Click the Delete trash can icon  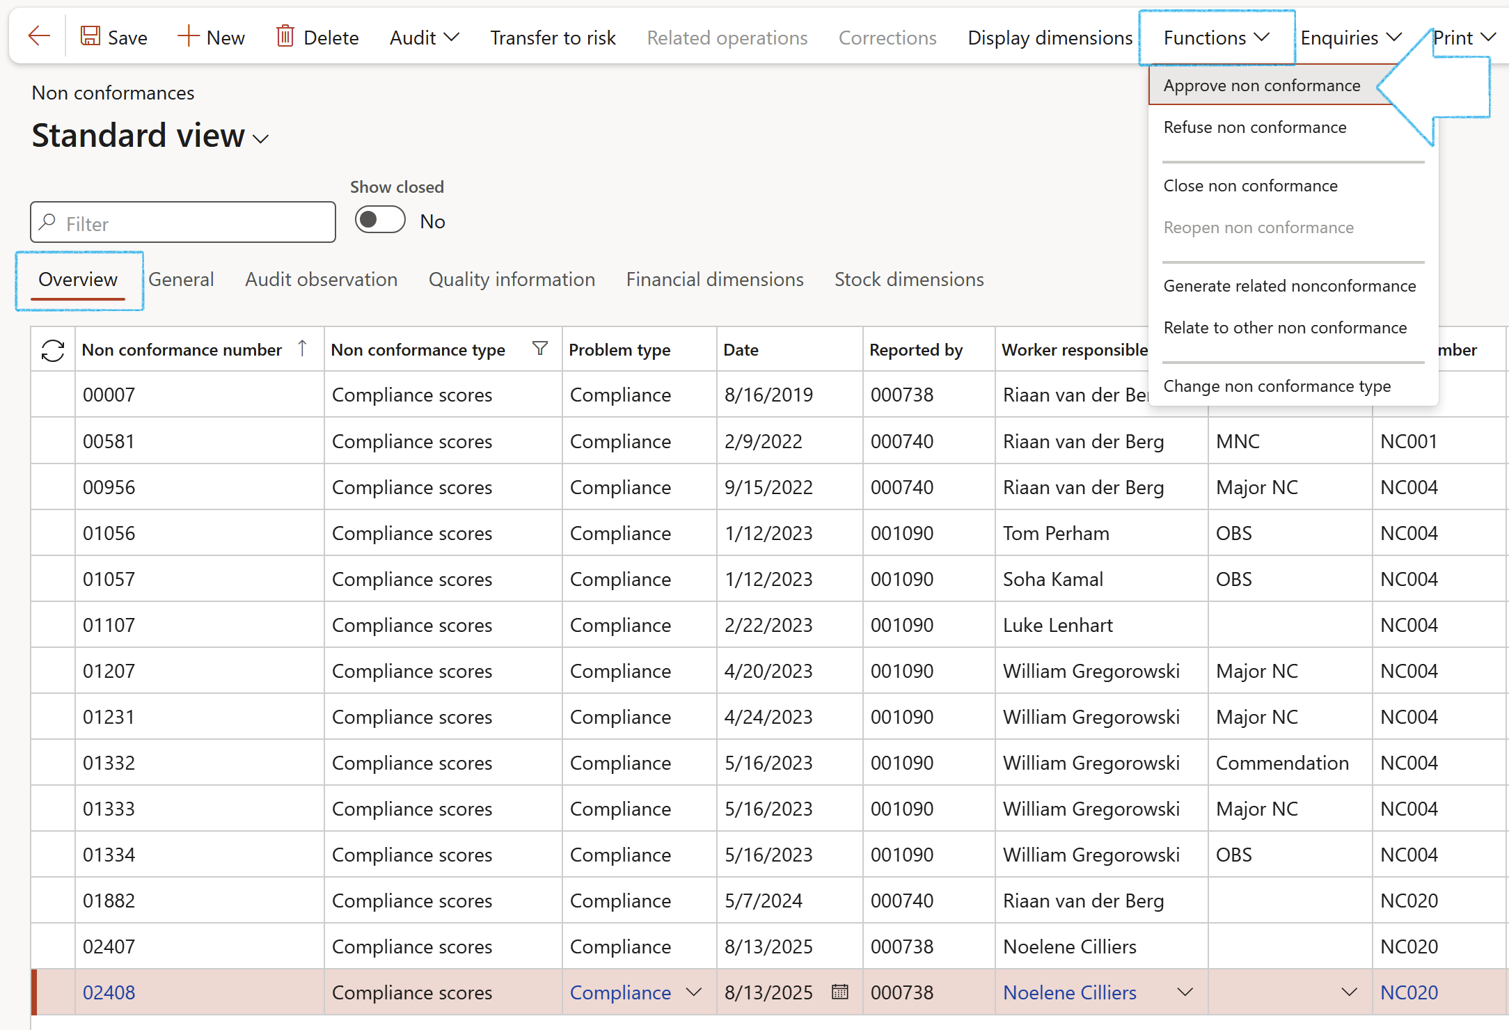(x=285, y=36)
